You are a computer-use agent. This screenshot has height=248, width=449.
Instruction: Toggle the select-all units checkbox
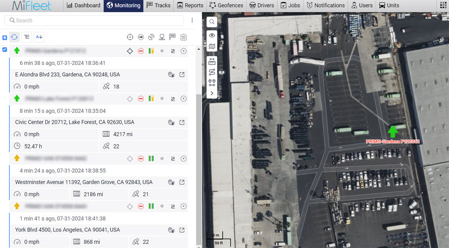click(5, 38)
